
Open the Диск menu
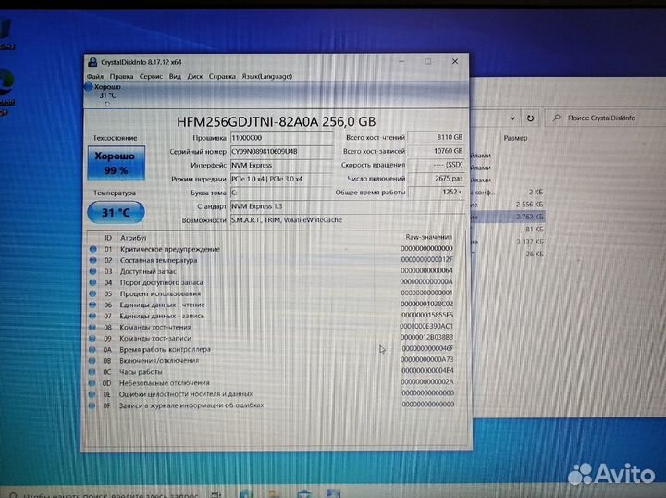pyautogui.click(x=195, y=77)
